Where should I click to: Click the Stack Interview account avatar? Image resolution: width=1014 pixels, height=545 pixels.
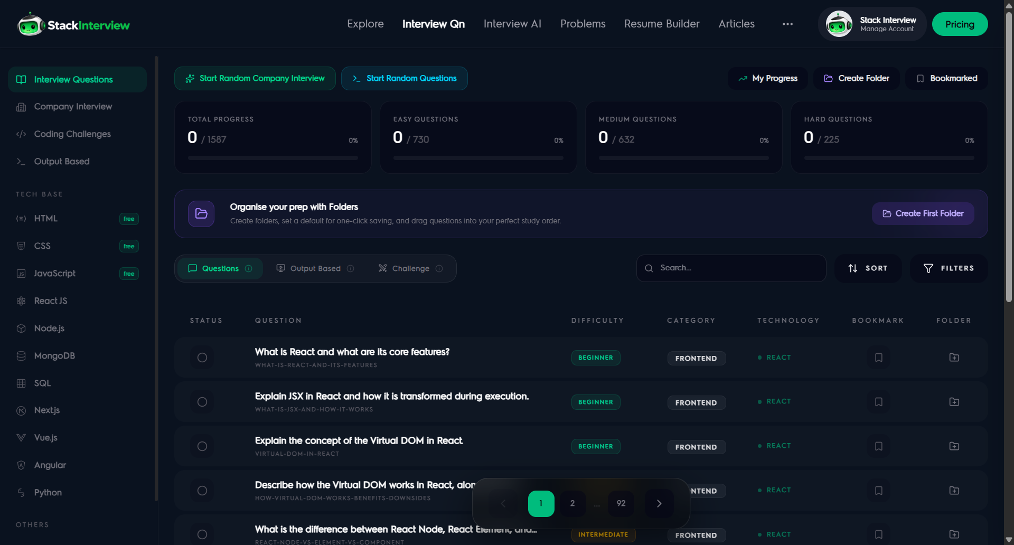[x=839, y=24]
